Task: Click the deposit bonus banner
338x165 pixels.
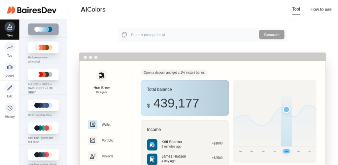Action: coord(174,73)
